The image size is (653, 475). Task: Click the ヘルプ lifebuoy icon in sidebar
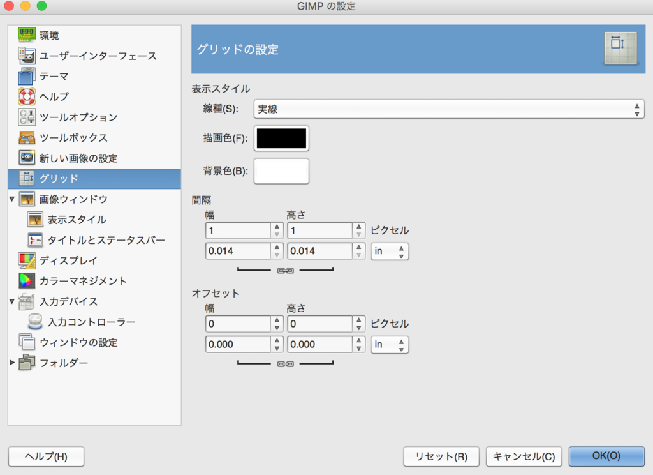(x=27, y=96)
